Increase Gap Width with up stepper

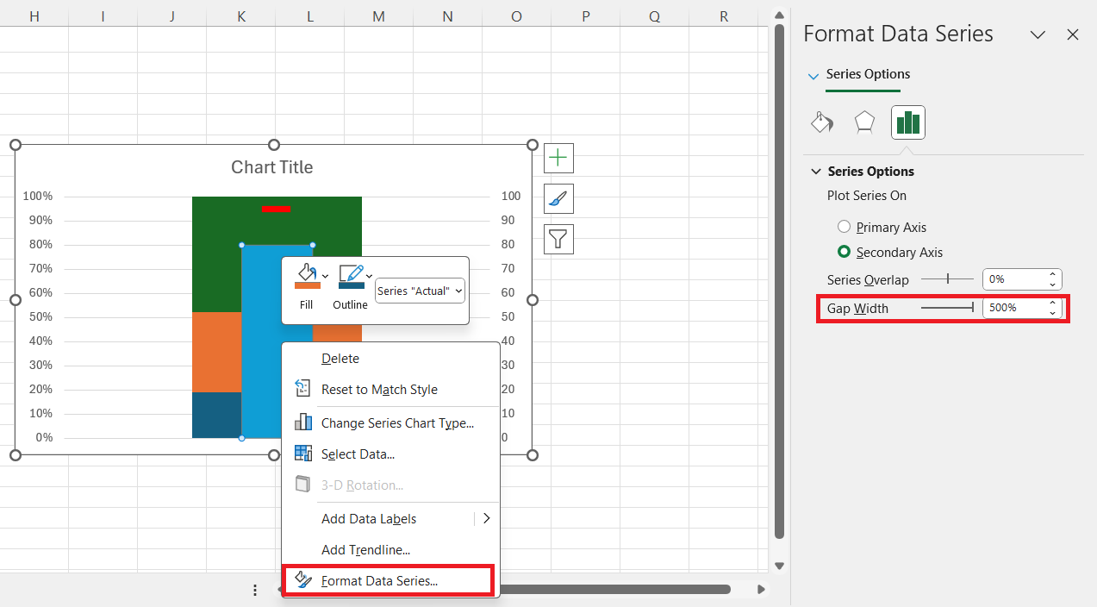coord(1053,302)
